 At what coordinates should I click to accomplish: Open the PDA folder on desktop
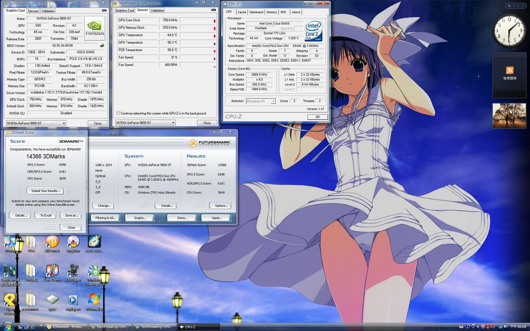tap(31, 244)
